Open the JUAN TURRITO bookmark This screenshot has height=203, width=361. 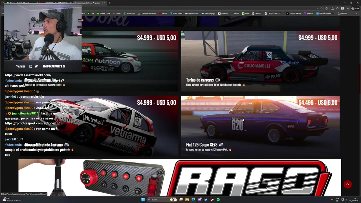(294, 14)
